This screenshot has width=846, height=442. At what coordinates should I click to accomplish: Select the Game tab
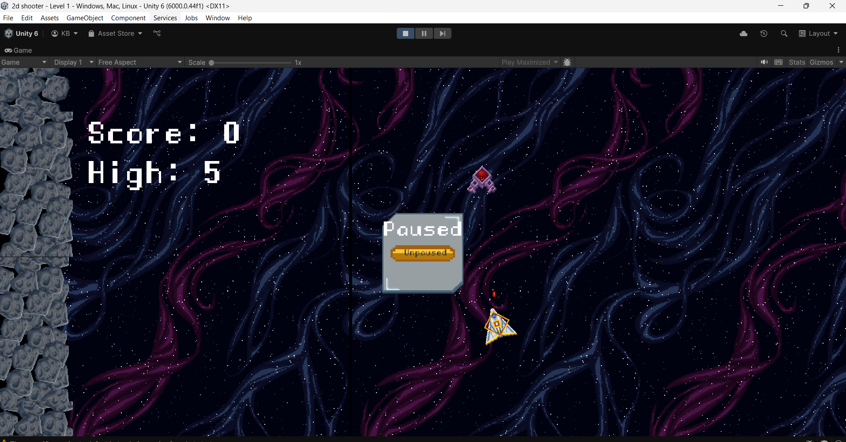pos(19,50)
